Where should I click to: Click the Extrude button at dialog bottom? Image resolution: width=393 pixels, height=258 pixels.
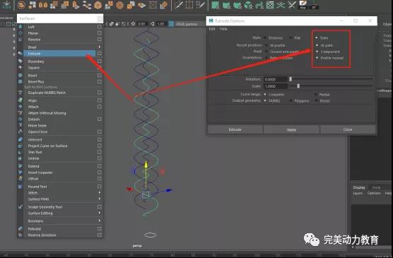pos(235,129)
